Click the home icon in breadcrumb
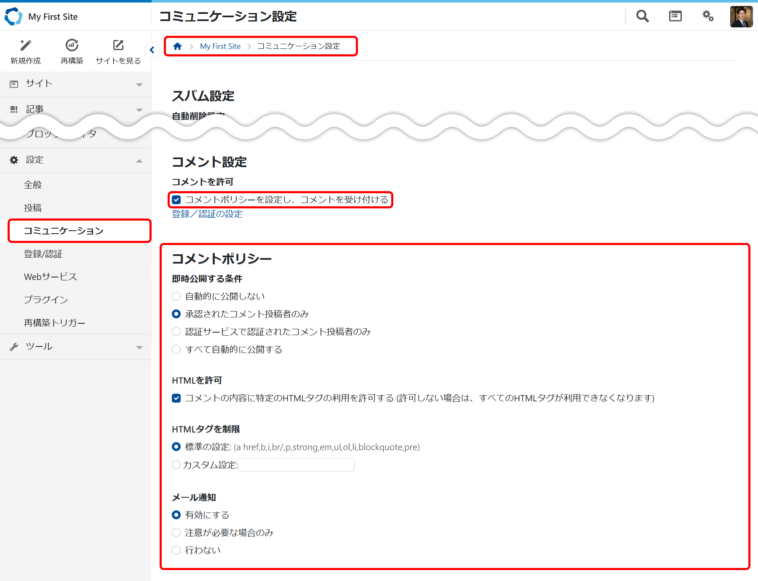Image resolution: width=758 pixels, height=581 pixels. (x=178, y=46)
